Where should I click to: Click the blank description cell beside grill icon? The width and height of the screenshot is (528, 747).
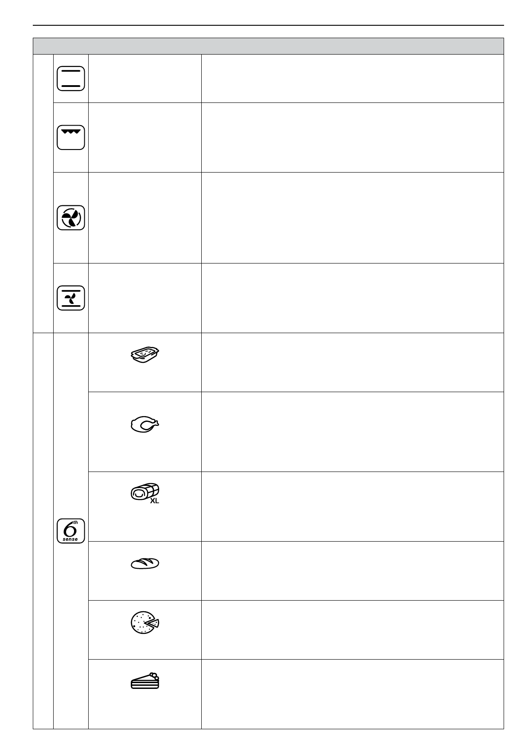(352, 138)
